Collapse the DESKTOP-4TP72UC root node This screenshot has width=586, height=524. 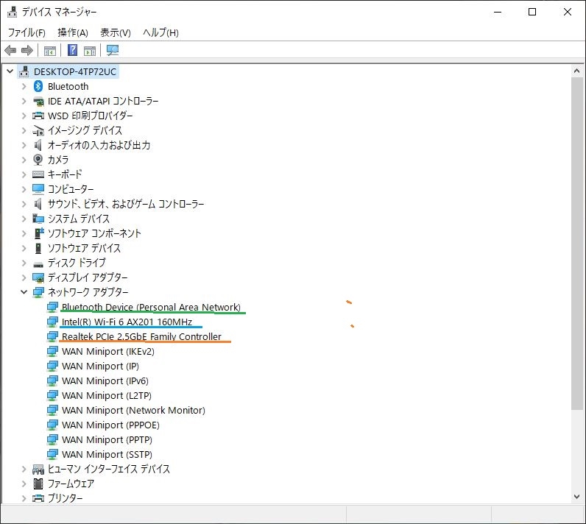tap(10, 71)
